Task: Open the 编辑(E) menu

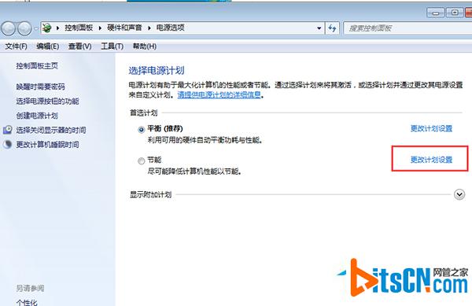Action: (x=47, y=46)
